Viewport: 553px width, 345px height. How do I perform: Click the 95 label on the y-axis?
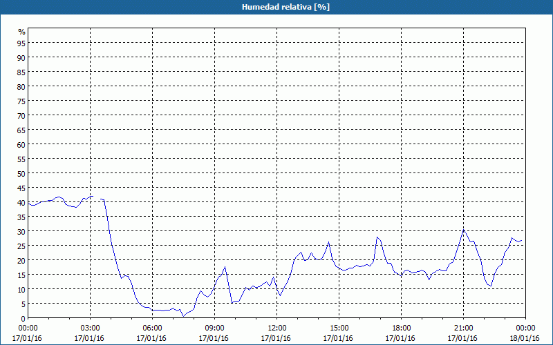tap(21, 43)
